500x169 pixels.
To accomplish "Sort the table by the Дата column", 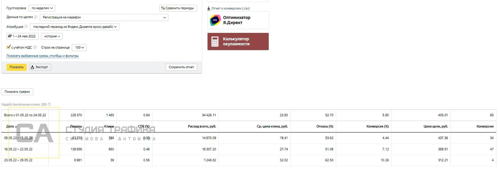I will [10, 126].
